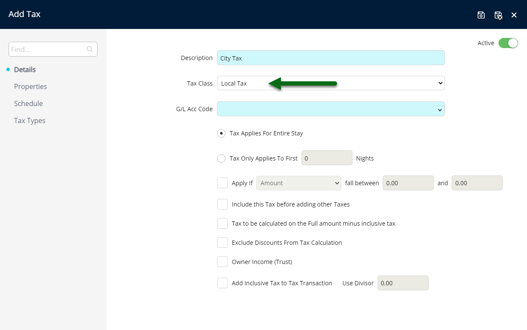Open the G/L Acc Code dropdown

tap(331, 109)
